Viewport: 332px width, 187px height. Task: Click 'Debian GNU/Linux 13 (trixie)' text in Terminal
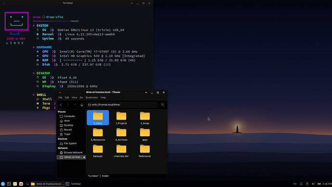[84, 30]
